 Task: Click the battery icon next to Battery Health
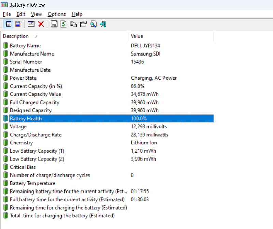5,118
